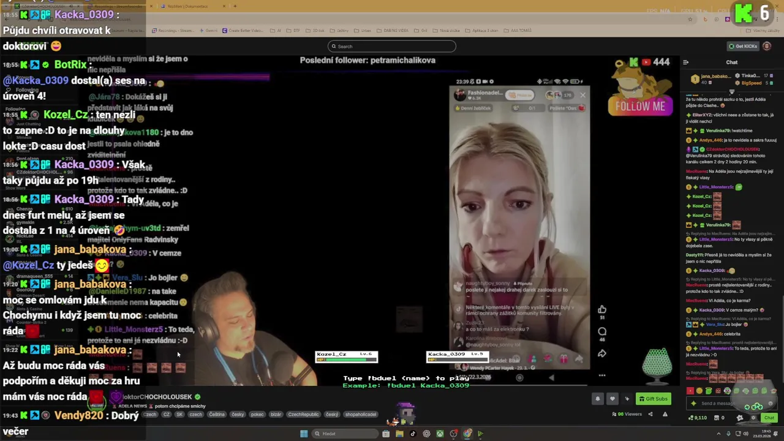Open jana_babako leaderboard entry
Viewport: 784px width, 441px height.
pos(712,79)
